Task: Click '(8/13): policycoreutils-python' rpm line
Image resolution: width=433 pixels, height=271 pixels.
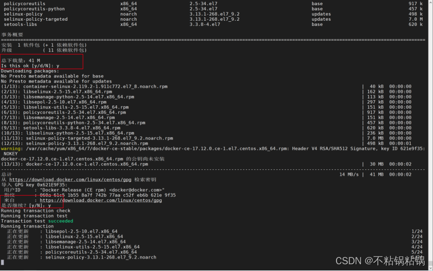Action: click(73, 123)
